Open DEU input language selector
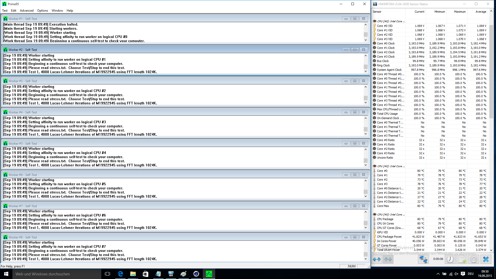This screenshot has height=279, width=496. point(471,274)
